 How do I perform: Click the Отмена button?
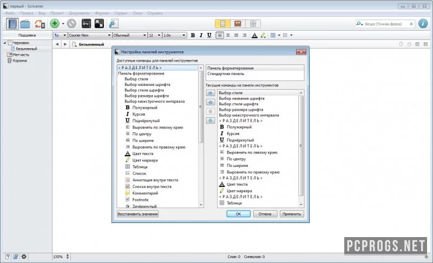[265, 214]
